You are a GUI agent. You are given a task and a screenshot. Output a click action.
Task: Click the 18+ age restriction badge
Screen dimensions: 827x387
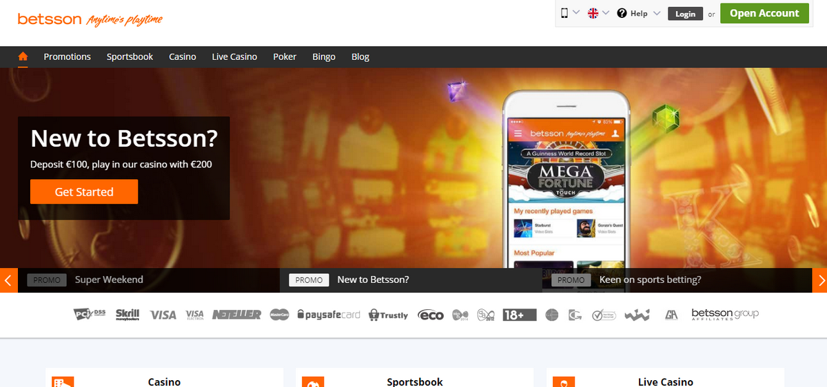coord(520,314)
